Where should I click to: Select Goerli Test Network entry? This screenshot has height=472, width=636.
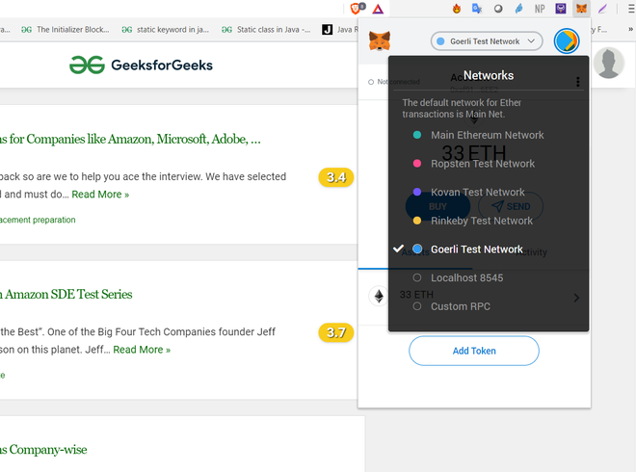[489, 249]
